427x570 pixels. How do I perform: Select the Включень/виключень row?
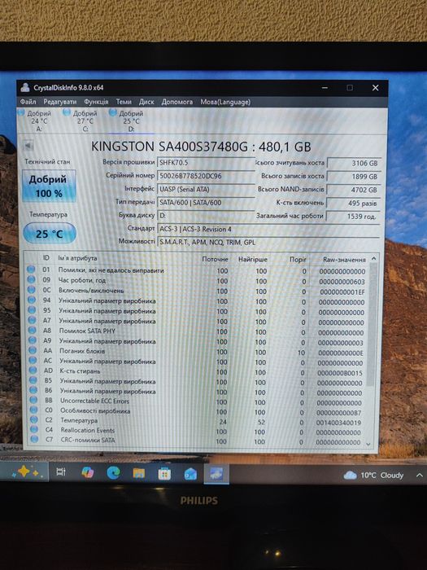[197, 291]
